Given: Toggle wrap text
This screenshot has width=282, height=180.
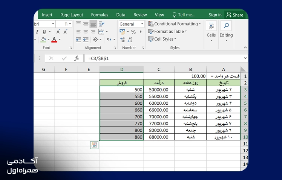Looking at the screenshot, I should click(101, 24).
